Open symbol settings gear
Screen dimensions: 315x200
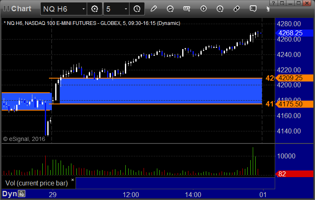(x=95, y=9)
